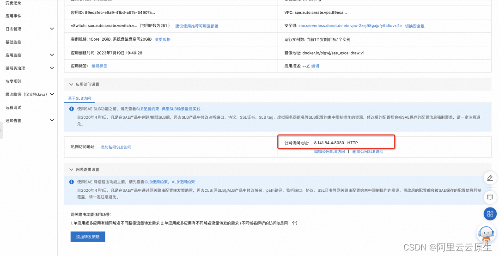Viewport: 499px width, 256px height.
Task: Open 应用事件 in the sidebar
Action: click(x=13, y=16)
